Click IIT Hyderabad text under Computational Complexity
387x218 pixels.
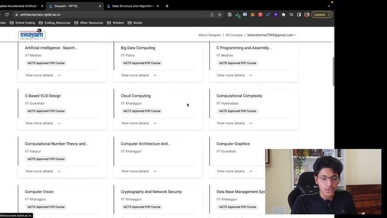pos(227,104)
